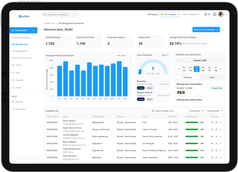Viewport: 238px width, 172px height.
Task: Switch to the Meetings tab
Action: pos(188,77)
